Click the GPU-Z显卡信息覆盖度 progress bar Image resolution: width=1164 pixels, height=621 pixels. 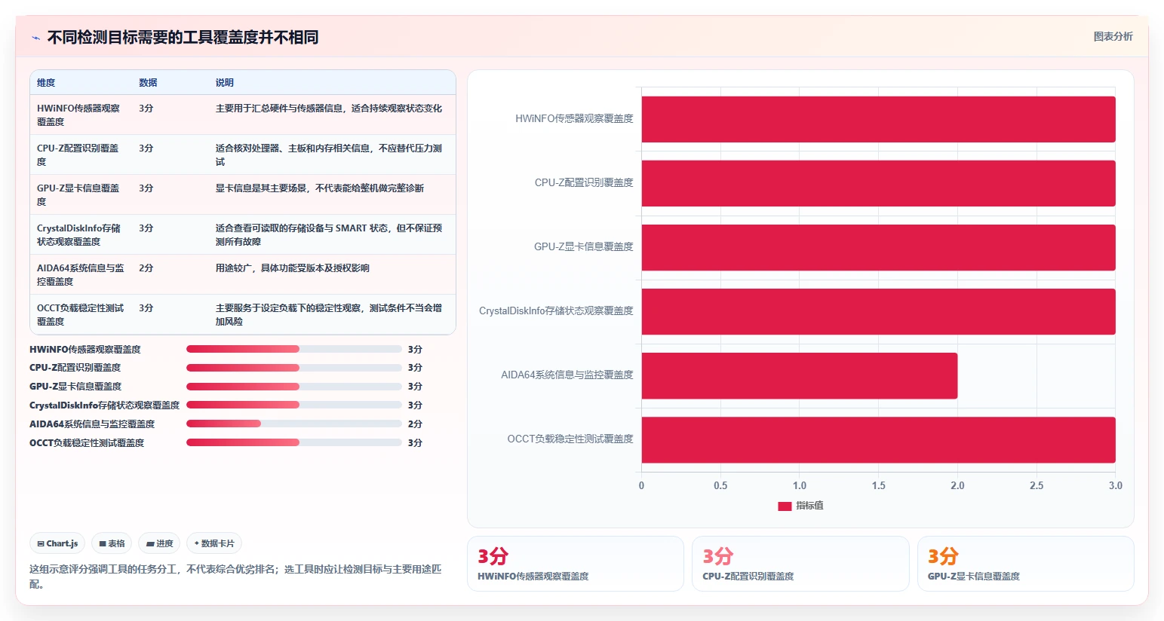tap(294, 386)
